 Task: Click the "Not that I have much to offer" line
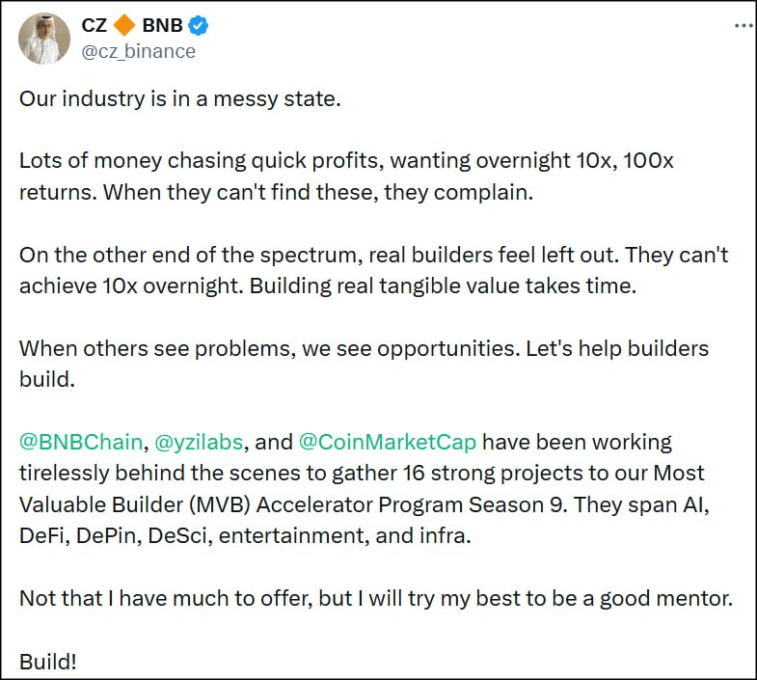click(x=376, y=598)
